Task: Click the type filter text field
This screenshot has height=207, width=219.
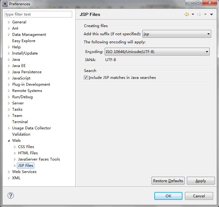Action: [38, 14]
